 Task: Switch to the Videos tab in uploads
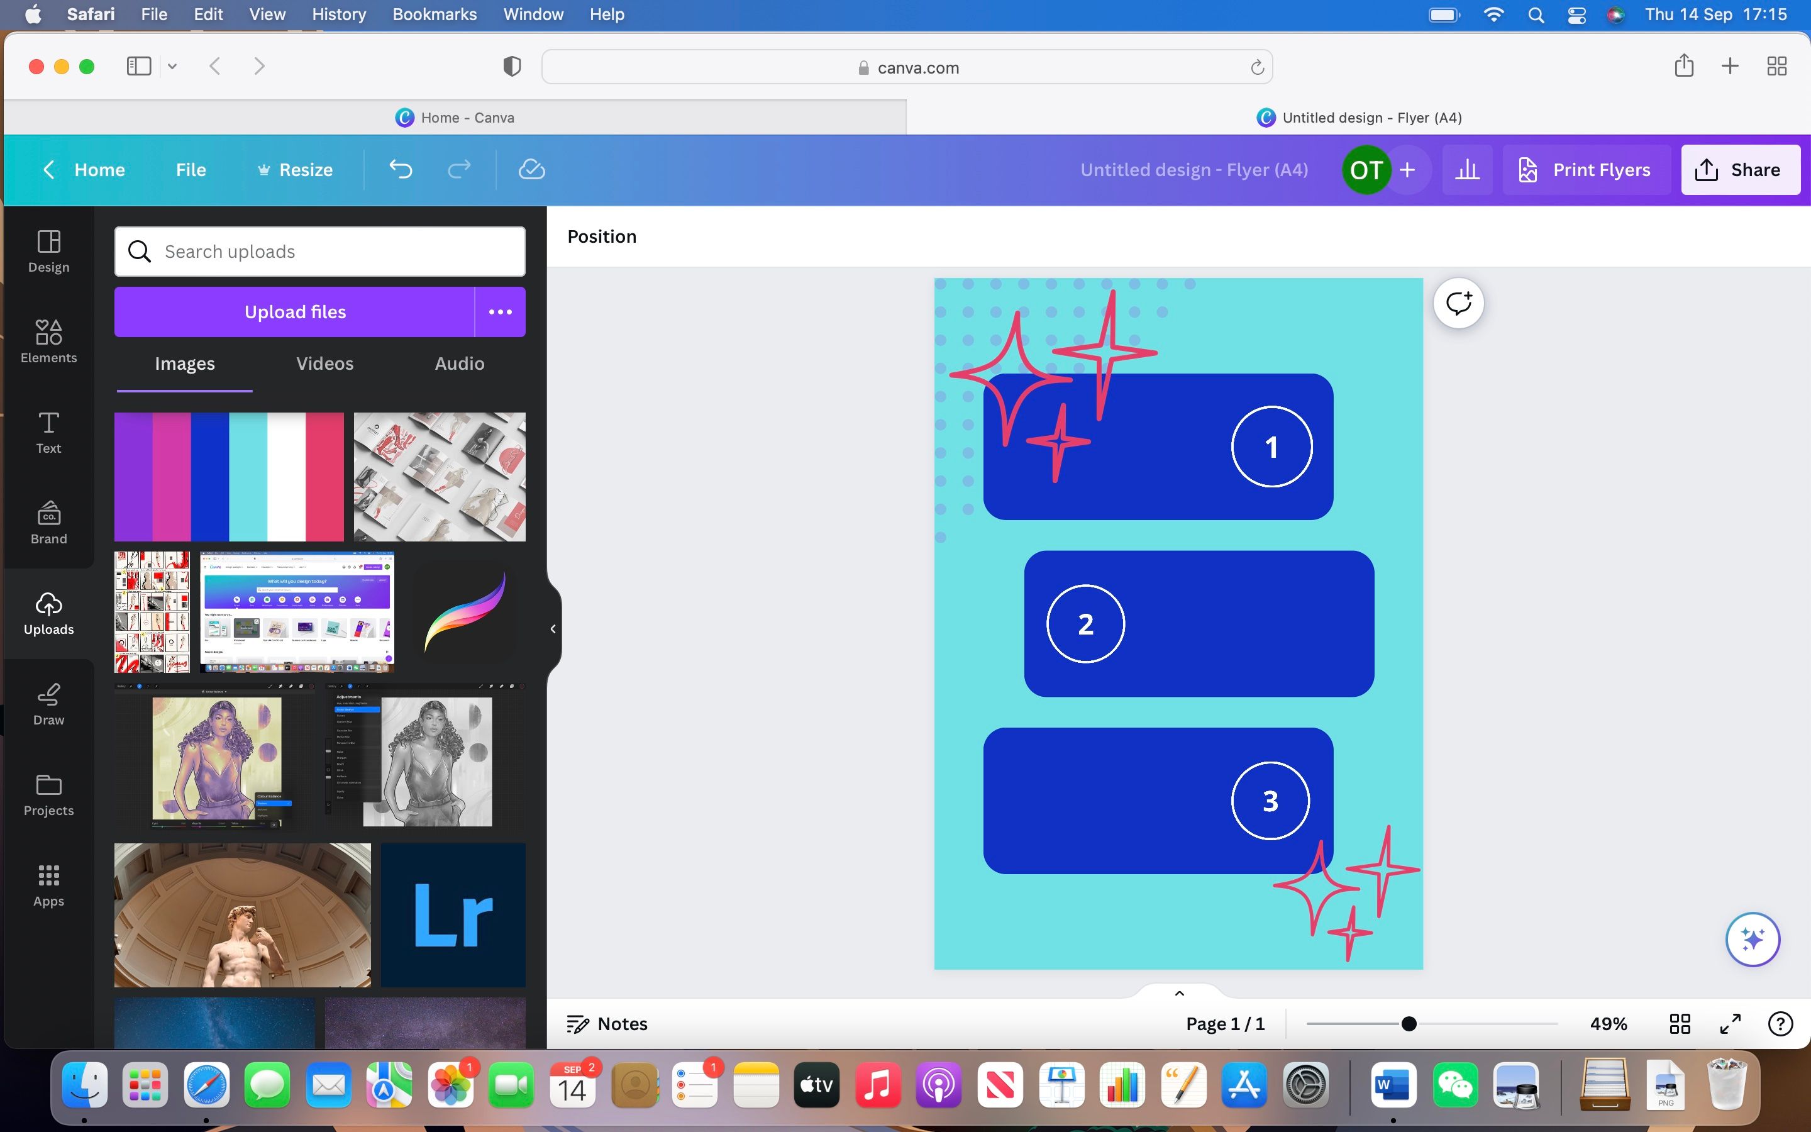coord(324,362)
